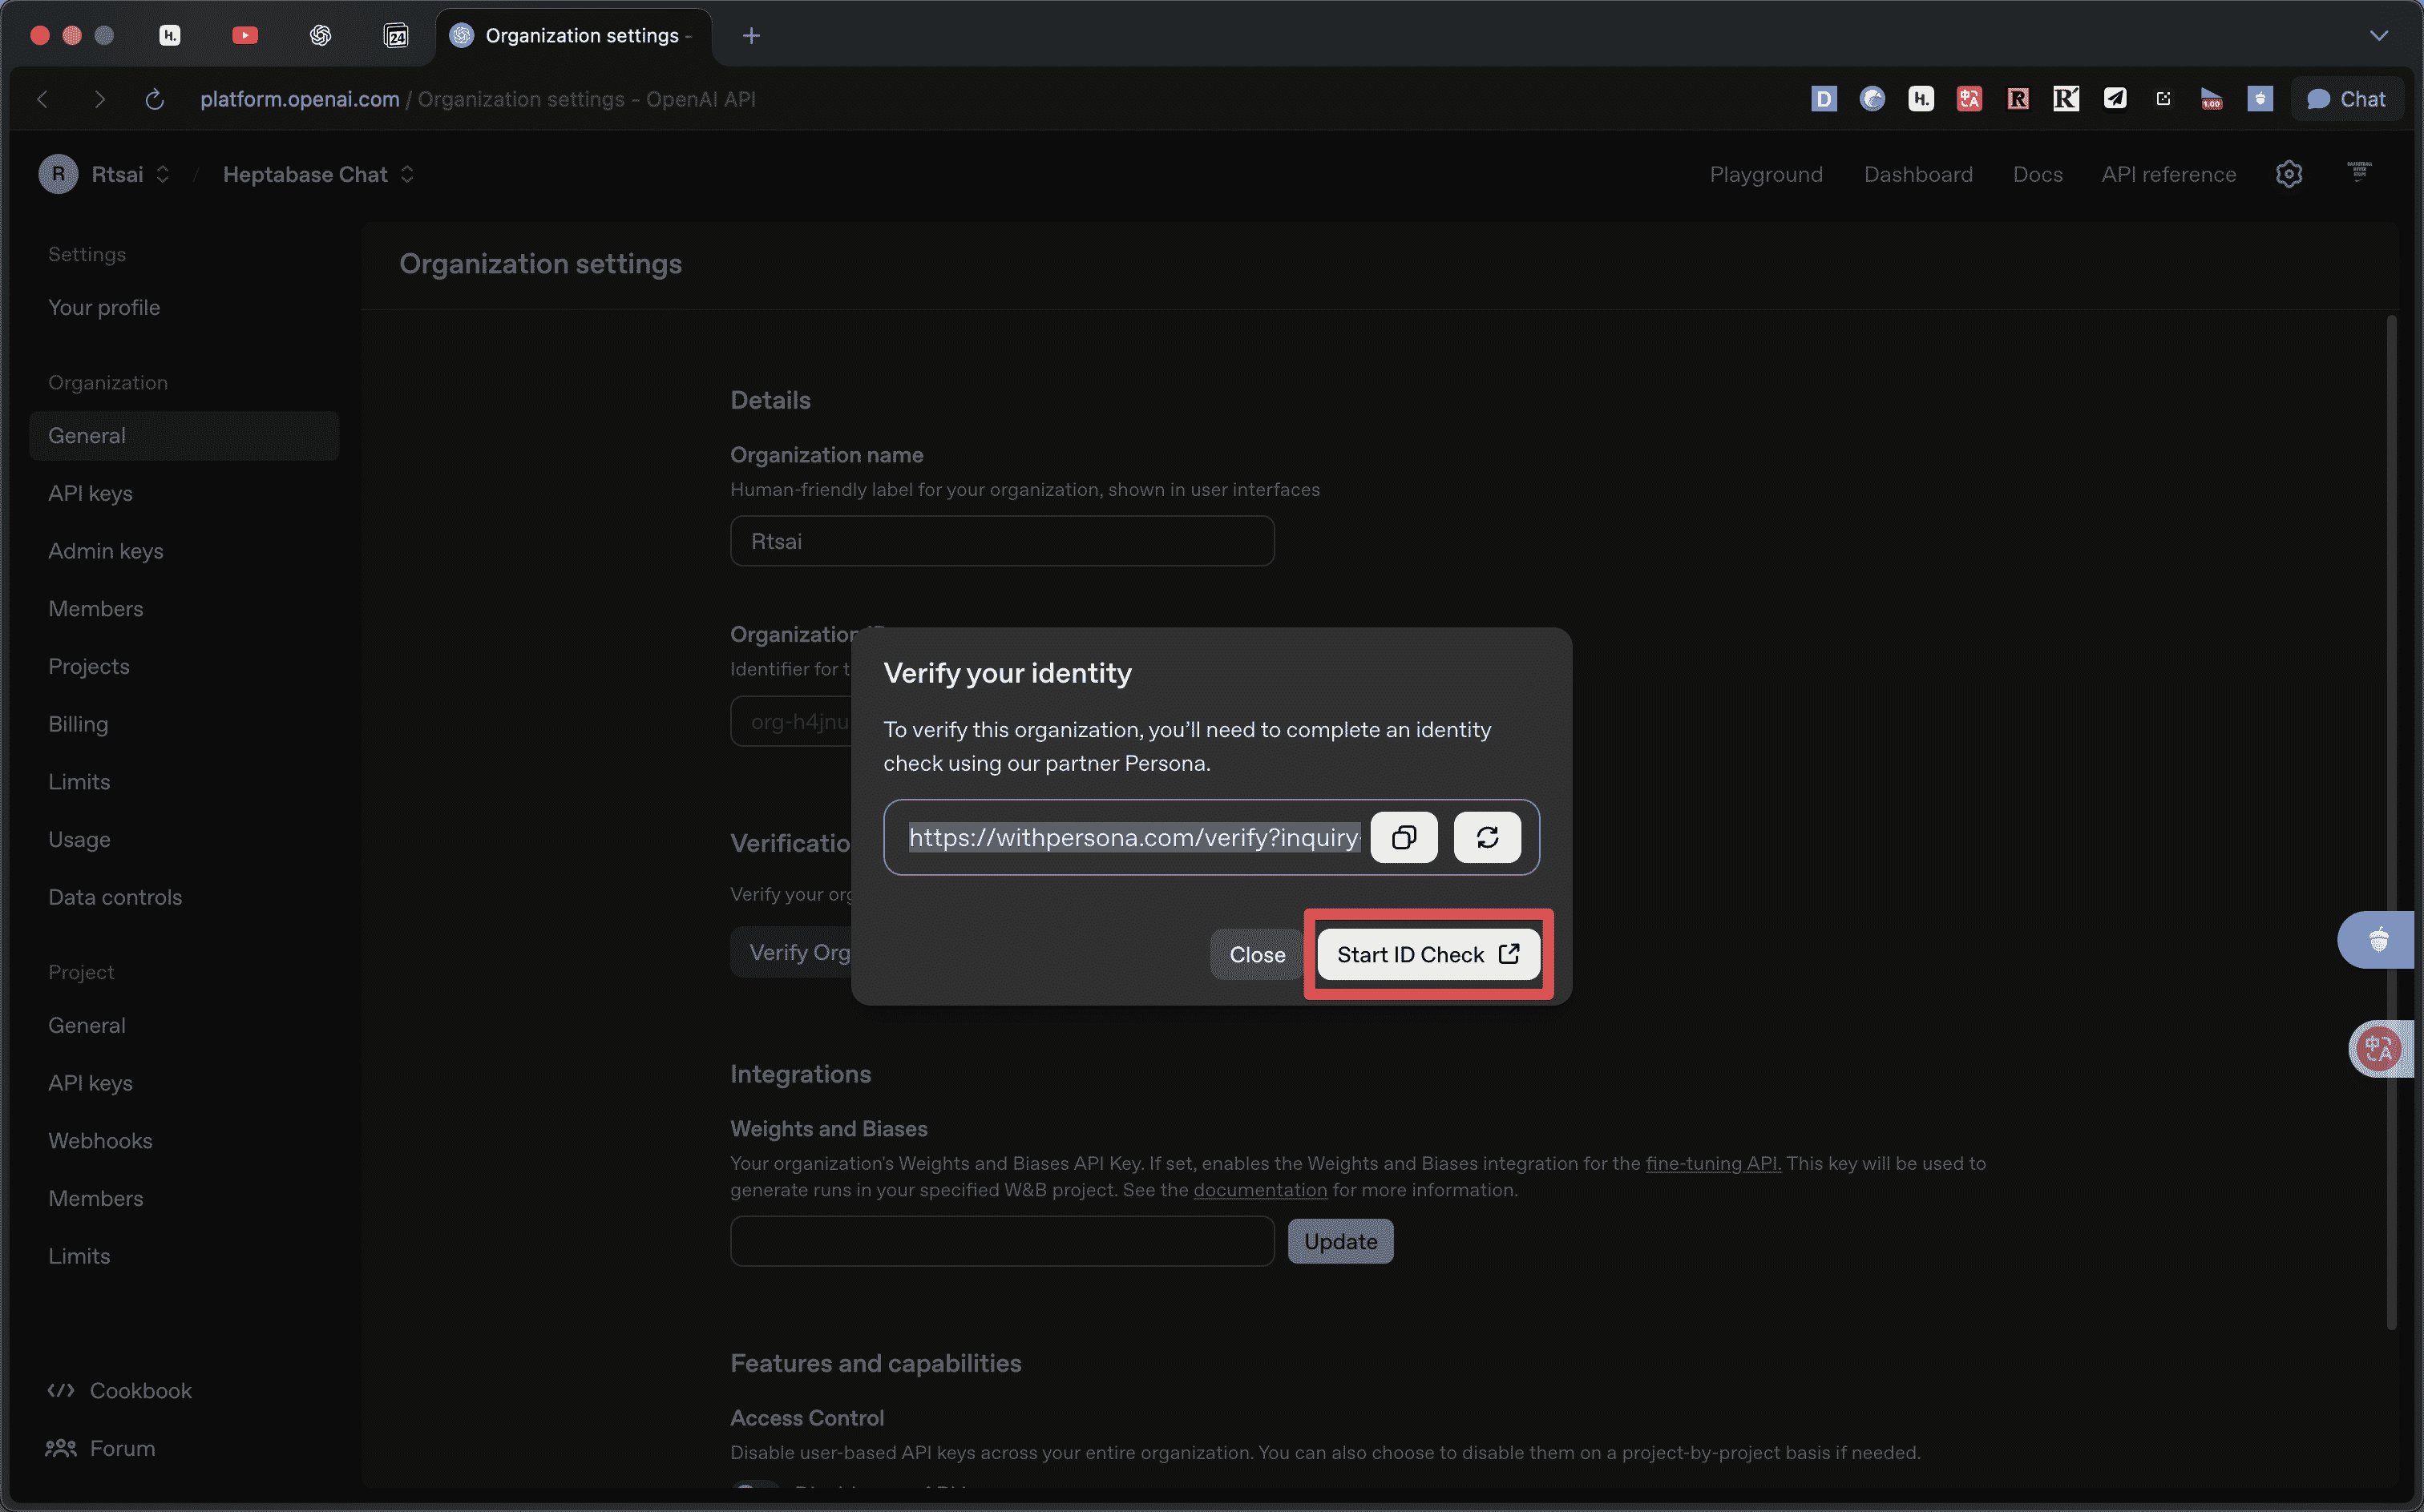Click the Weights and Biases API key field

1001,1241
